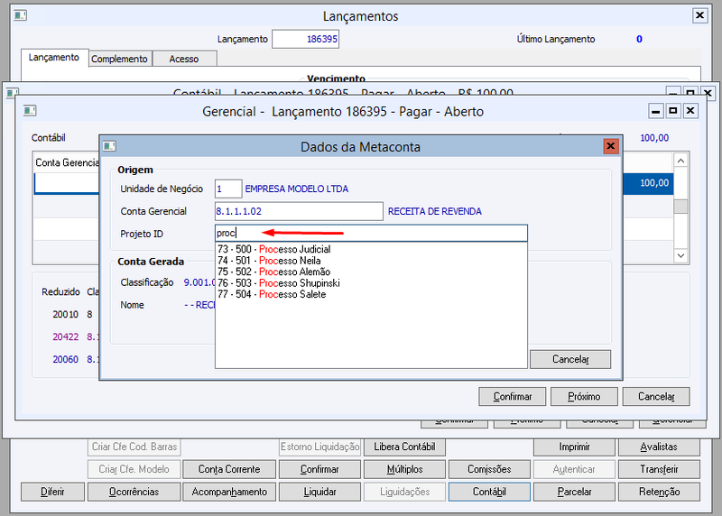Click the Projeto ID search field
This screenshot has height=516, width=722.
pyautogui.click(x=371, y=233)
